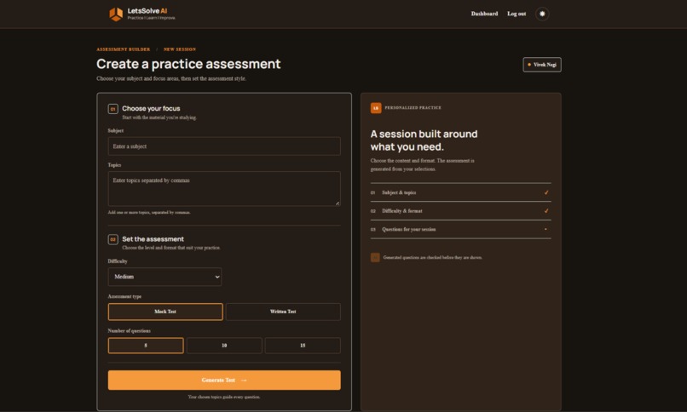This screenshot has width=687, height=412.
Task: Open the Dashboard nav link
Action: 484,14
